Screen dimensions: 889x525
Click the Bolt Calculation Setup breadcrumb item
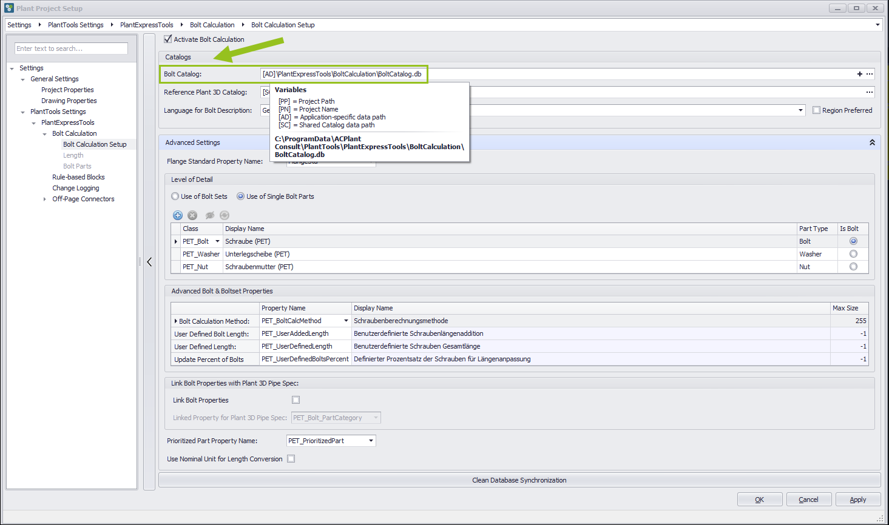283,25
